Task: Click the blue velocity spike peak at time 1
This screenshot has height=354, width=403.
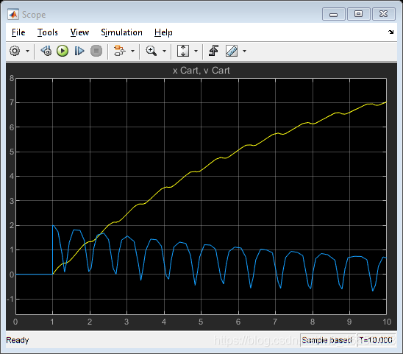Action: tap(53, 225)
